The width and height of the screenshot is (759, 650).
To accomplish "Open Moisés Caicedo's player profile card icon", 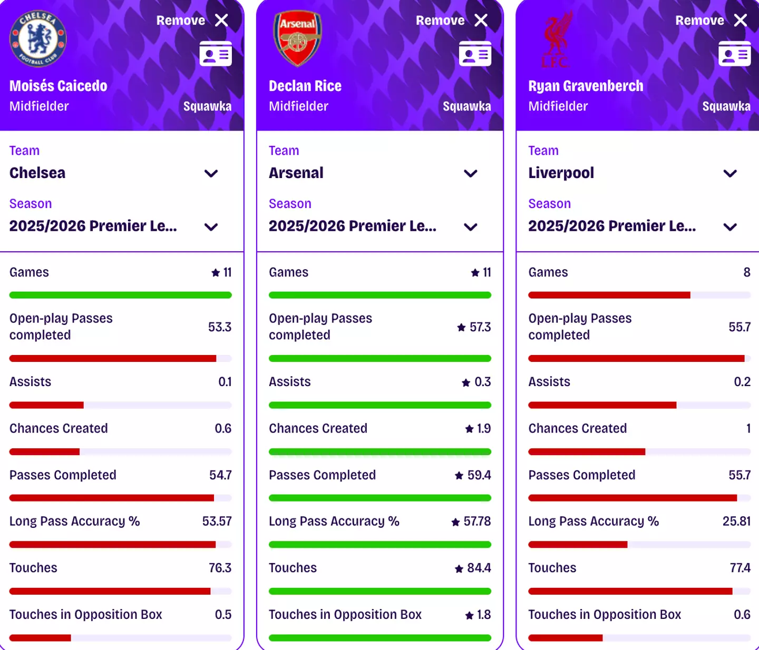I will point(216,54).
